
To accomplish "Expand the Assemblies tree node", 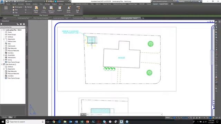I will (x=4, y=55).
